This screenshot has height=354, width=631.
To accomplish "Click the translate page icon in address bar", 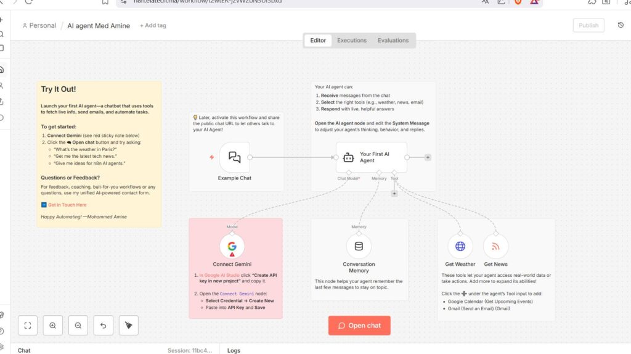I will pyautogui.click(x=486, y=2).
